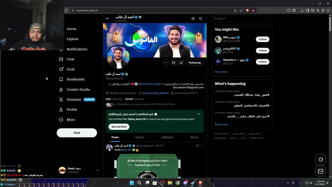Image resolution: width=332 pixels, height=187 pixels.
Task: Open options for the first trending hashtag
Action: tap(268, 91)
